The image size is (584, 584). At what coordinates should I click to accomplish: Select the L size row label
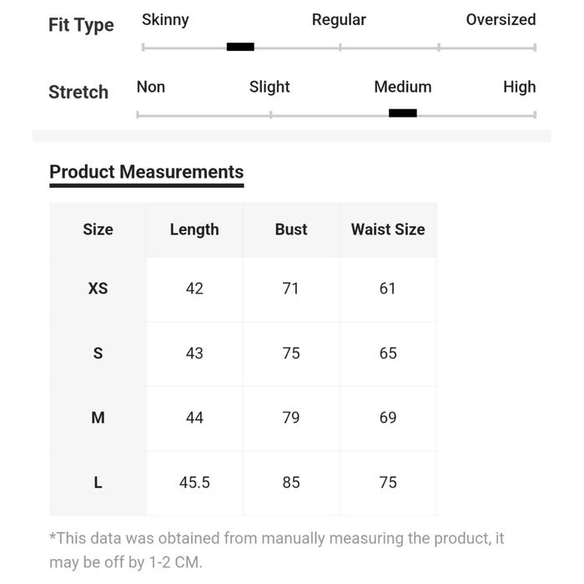tap(98, 482)
